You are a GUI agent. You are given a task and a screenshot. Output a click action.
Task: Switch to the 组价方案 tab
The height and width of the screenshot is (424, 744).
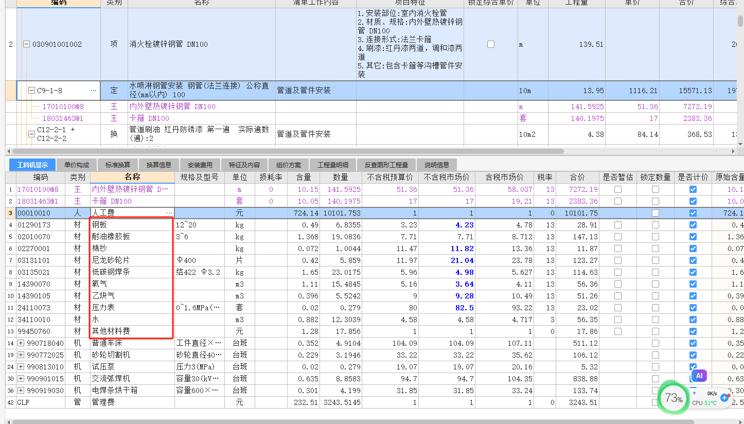coord(289,165)
